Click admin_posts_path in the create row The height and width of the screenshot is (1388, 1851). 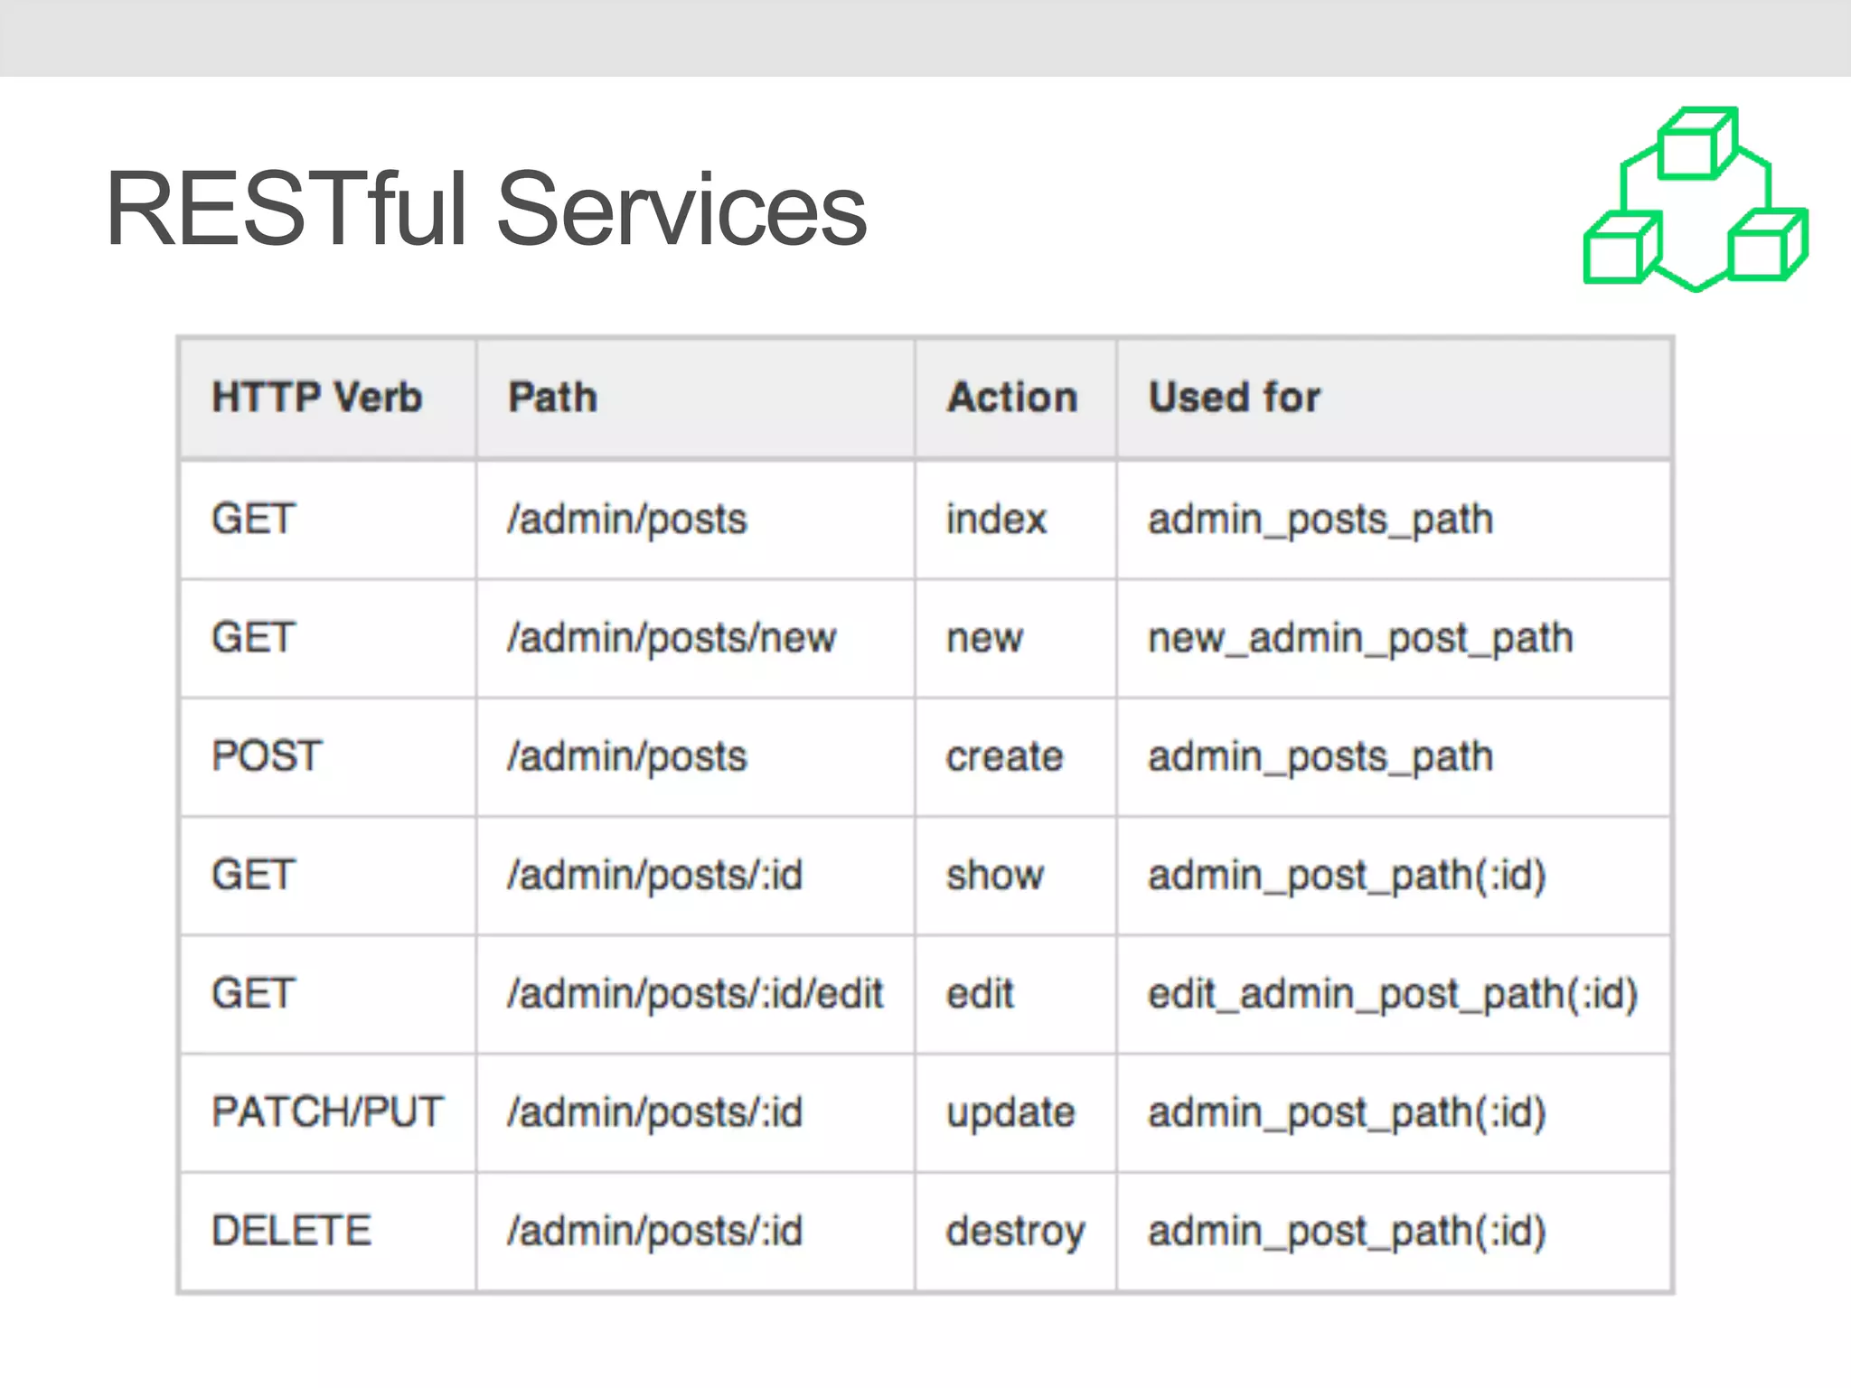coord(1320,757)
